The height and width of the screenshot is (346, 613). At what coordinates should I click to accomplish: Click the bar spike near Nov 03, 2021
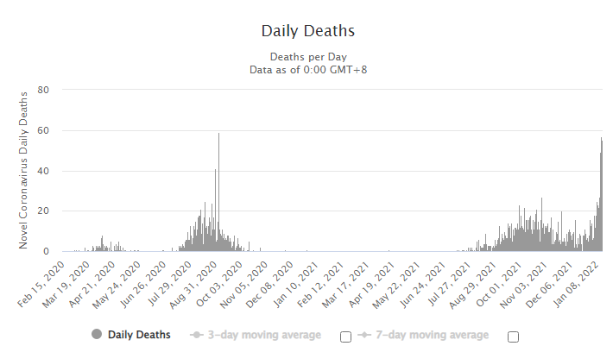tap(542, 224)
